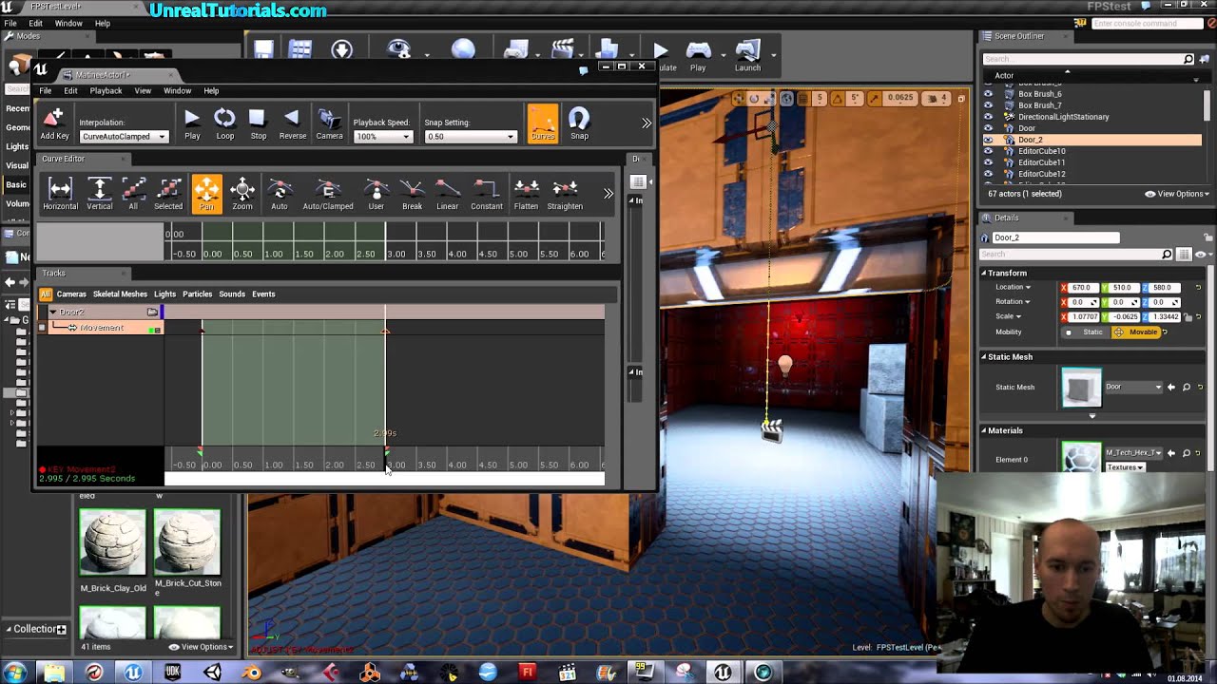Play the Matinee sequence
The width and height of the screenshot is (1217, 684).
tap(192, 123)
